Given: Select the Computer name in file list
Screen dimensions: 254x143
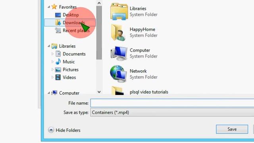Looking at the screenshot, I should tap(140, 50).
